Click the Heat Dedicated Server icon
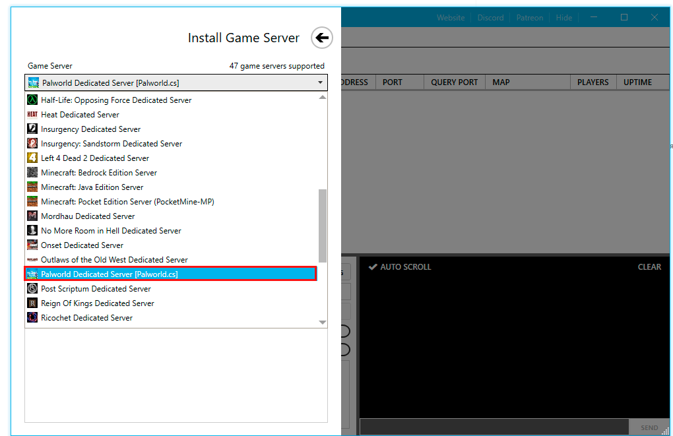 pos(32,115)
